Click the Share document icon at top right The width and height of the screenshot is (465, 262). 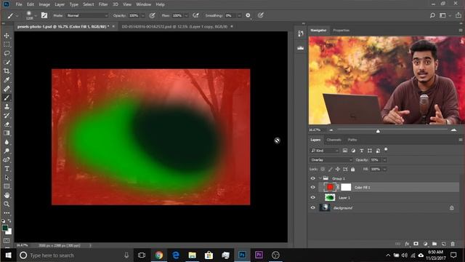(458, 15)
